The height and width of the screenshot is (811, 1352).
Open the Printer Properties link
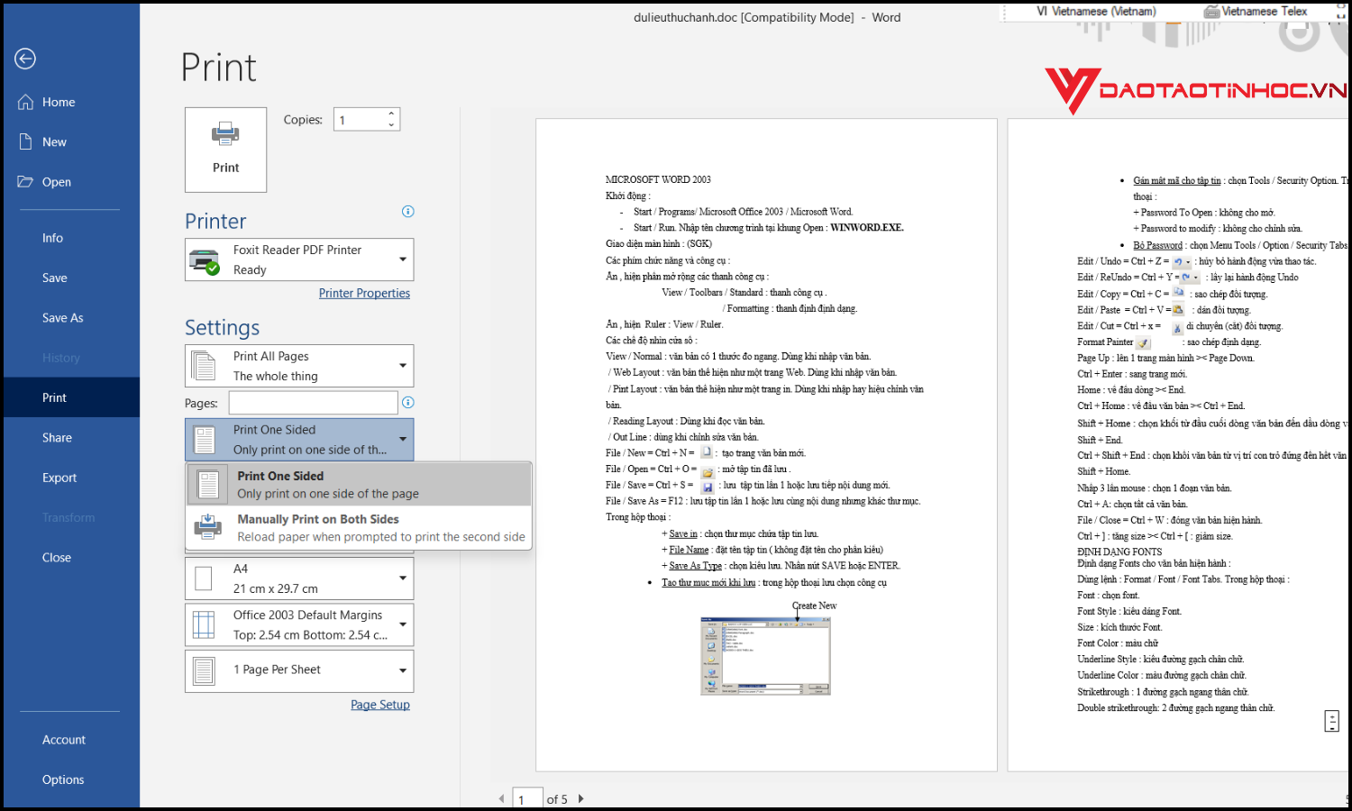[x=364, y=294]
